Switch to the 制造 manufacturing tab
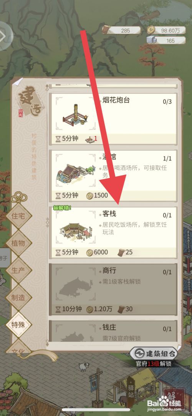The width and height of the screenshot is (192, 416). point(18,297)
